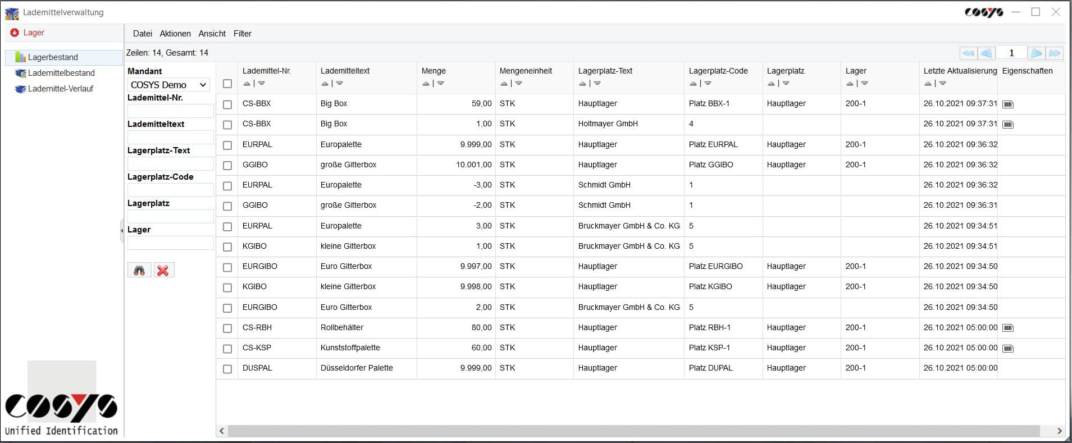
Task: Click the horizontal scrollbar right arrow
Action: tap(1059, 431)
